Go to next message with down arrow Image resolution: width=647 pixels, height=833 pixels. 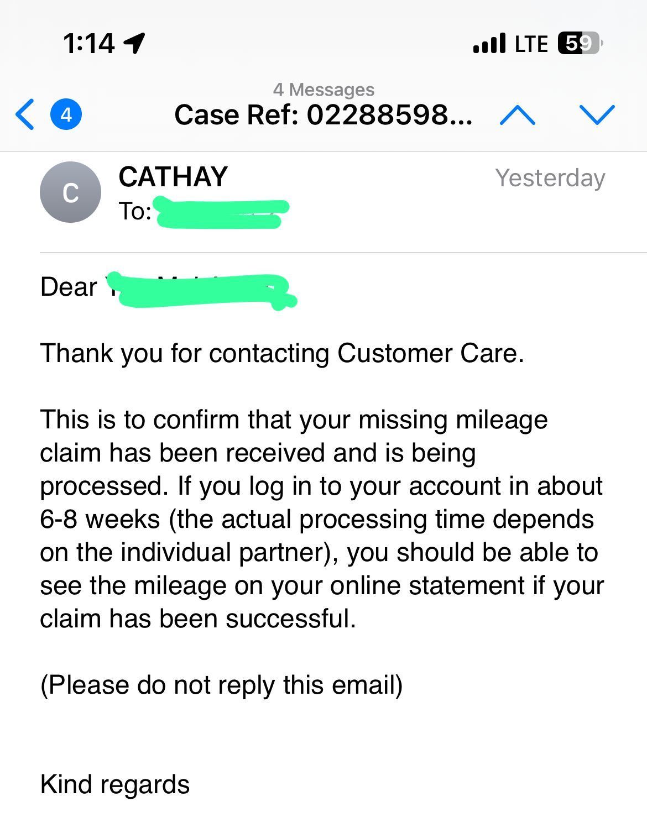pyautogui.click(x=597, y=114)
